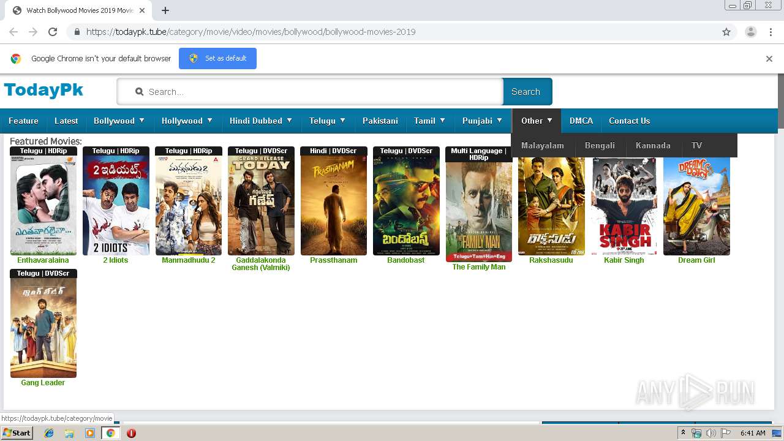The width and height of the screenshot is (784, 441).
Task: Click the address bar URL
Action: click(x=251, y=32)
